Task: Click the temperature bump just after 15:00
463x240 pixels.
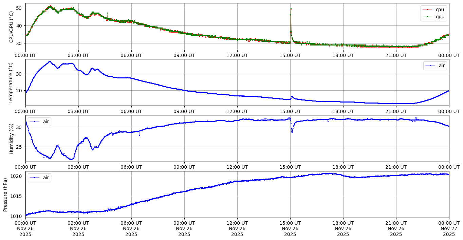Action: pyautogui.click(x=292, y=96)
